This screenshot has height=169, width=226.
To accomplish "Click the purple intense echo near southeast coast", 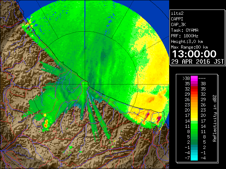I will [159, 119].
